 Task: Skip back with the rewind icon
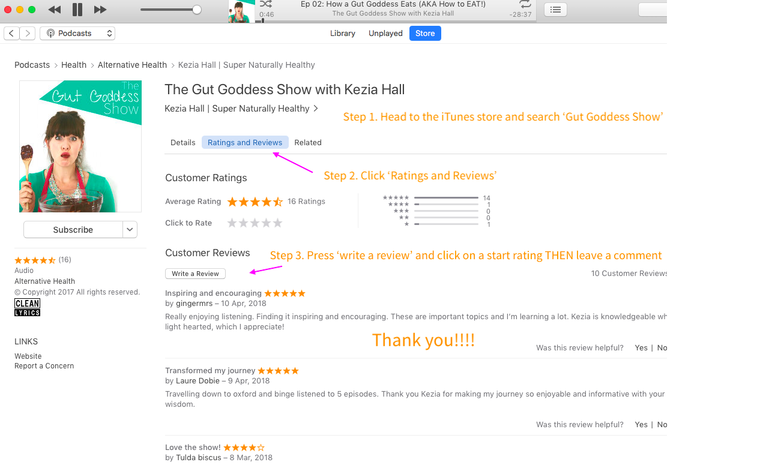coord(55,10)
